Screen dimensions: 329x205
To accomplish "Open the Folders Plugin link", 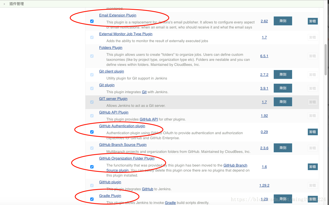I will click(111, 48).
